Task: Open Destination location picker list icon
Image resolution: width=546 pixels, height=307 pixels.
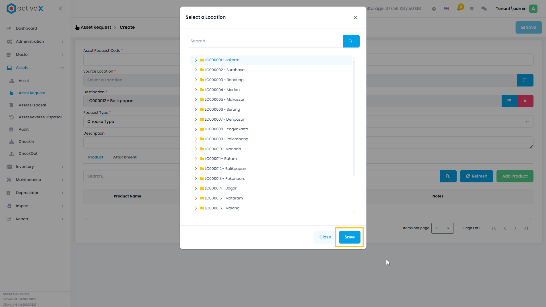Action: pyautogui.click(x=510, y=101)
